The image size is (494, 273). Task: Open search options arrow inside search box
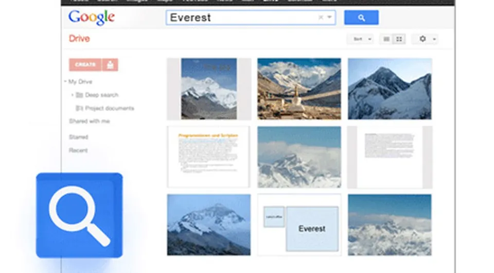tap(329, 17)
